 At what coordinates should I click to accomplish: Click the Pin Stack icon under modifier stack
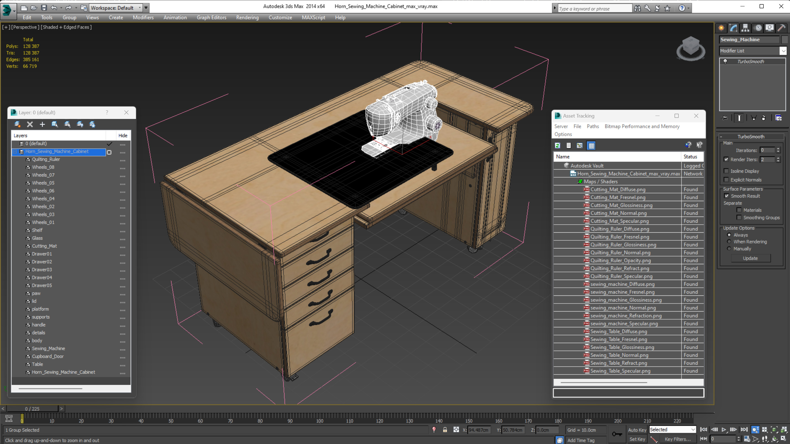coord(724,118)
